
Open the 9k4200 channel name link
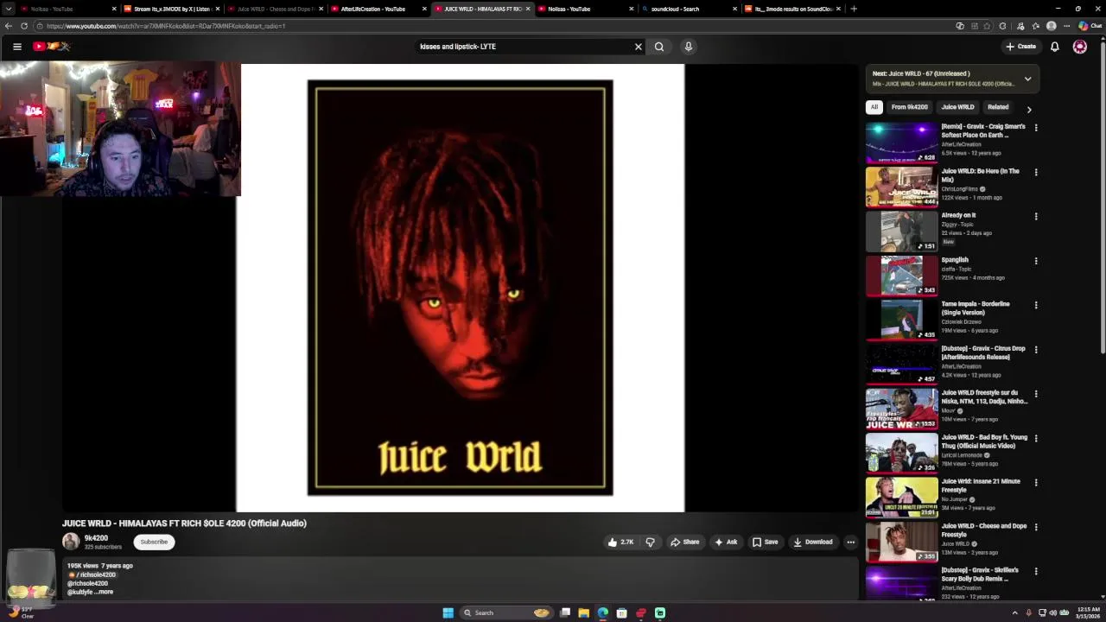pos(96,538)
